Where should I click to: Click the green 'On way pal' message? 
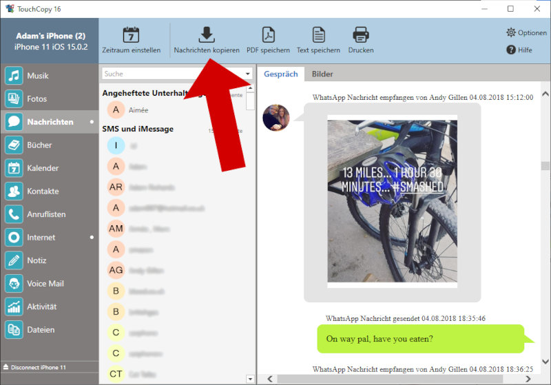pyautogui.click(x=421, y=339)
